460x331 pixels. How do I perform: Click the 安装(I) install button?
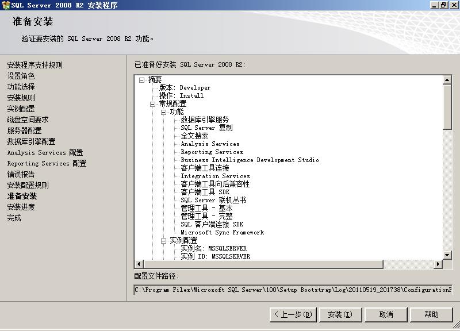pos(340,314)
